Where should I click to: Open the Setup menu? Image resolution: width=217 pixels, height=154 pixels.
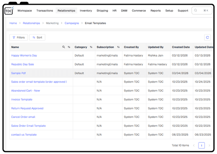[169, 11]
